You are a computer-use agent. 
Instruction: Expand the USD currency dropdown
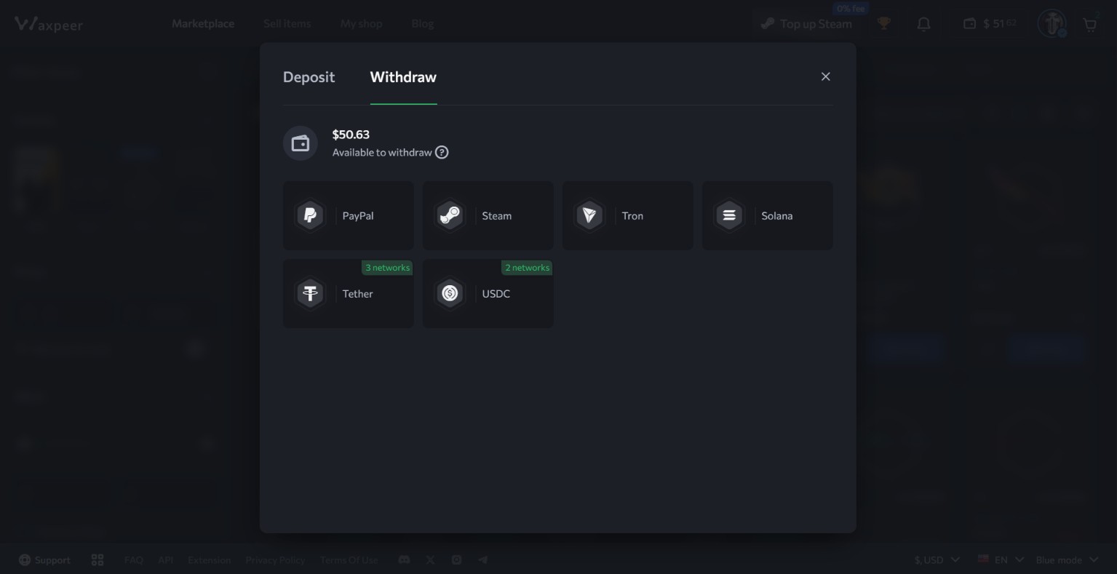(937, 560)
